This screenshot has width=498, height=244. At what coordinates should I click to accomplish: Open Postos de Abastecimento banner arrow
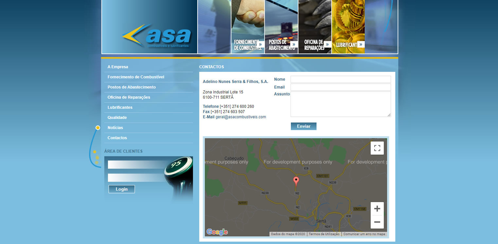coord(294,44)
